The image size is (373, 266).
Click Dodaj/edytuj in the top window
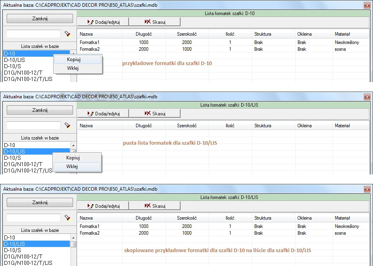103,22
